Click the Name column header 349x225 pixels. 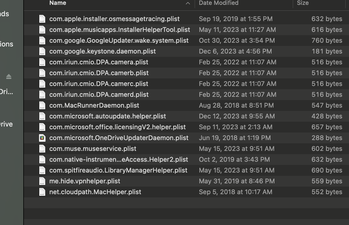pyautogui.click(x=58, y=3)
